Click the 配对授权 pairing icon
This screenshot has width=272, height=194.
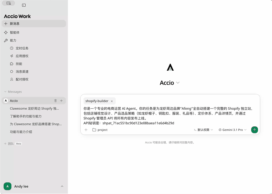pos(11,79)
